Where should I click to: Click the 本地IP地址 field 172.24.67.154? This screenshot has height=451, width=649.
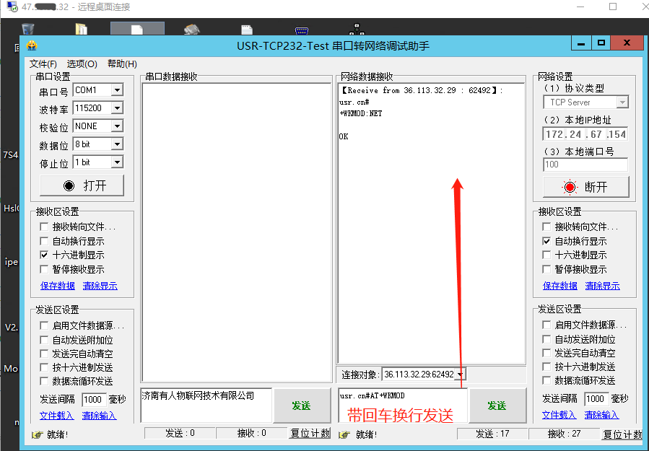tap(585, 134)
